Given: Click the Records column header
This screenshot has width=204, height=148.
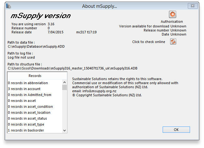Looking at the screenshot, I should point(35,76).
